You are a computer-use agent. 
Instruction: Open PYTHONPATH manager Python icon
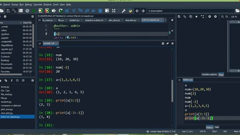pyautogui.click(x=130, y=11)
